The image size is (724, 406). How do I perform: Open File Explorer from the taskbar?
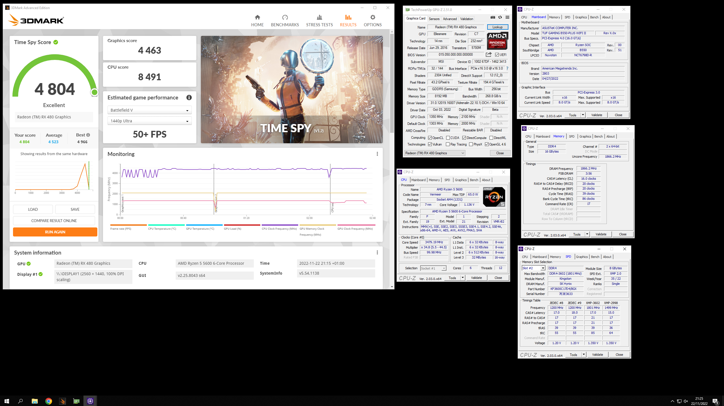(35, 401)
